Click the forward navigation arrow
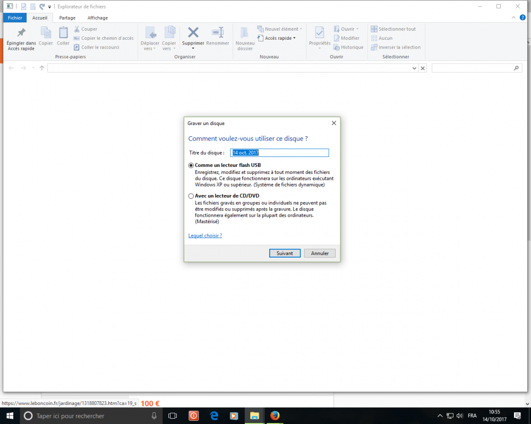Screen dimensions: 531x424 click(x=23, y=68)
